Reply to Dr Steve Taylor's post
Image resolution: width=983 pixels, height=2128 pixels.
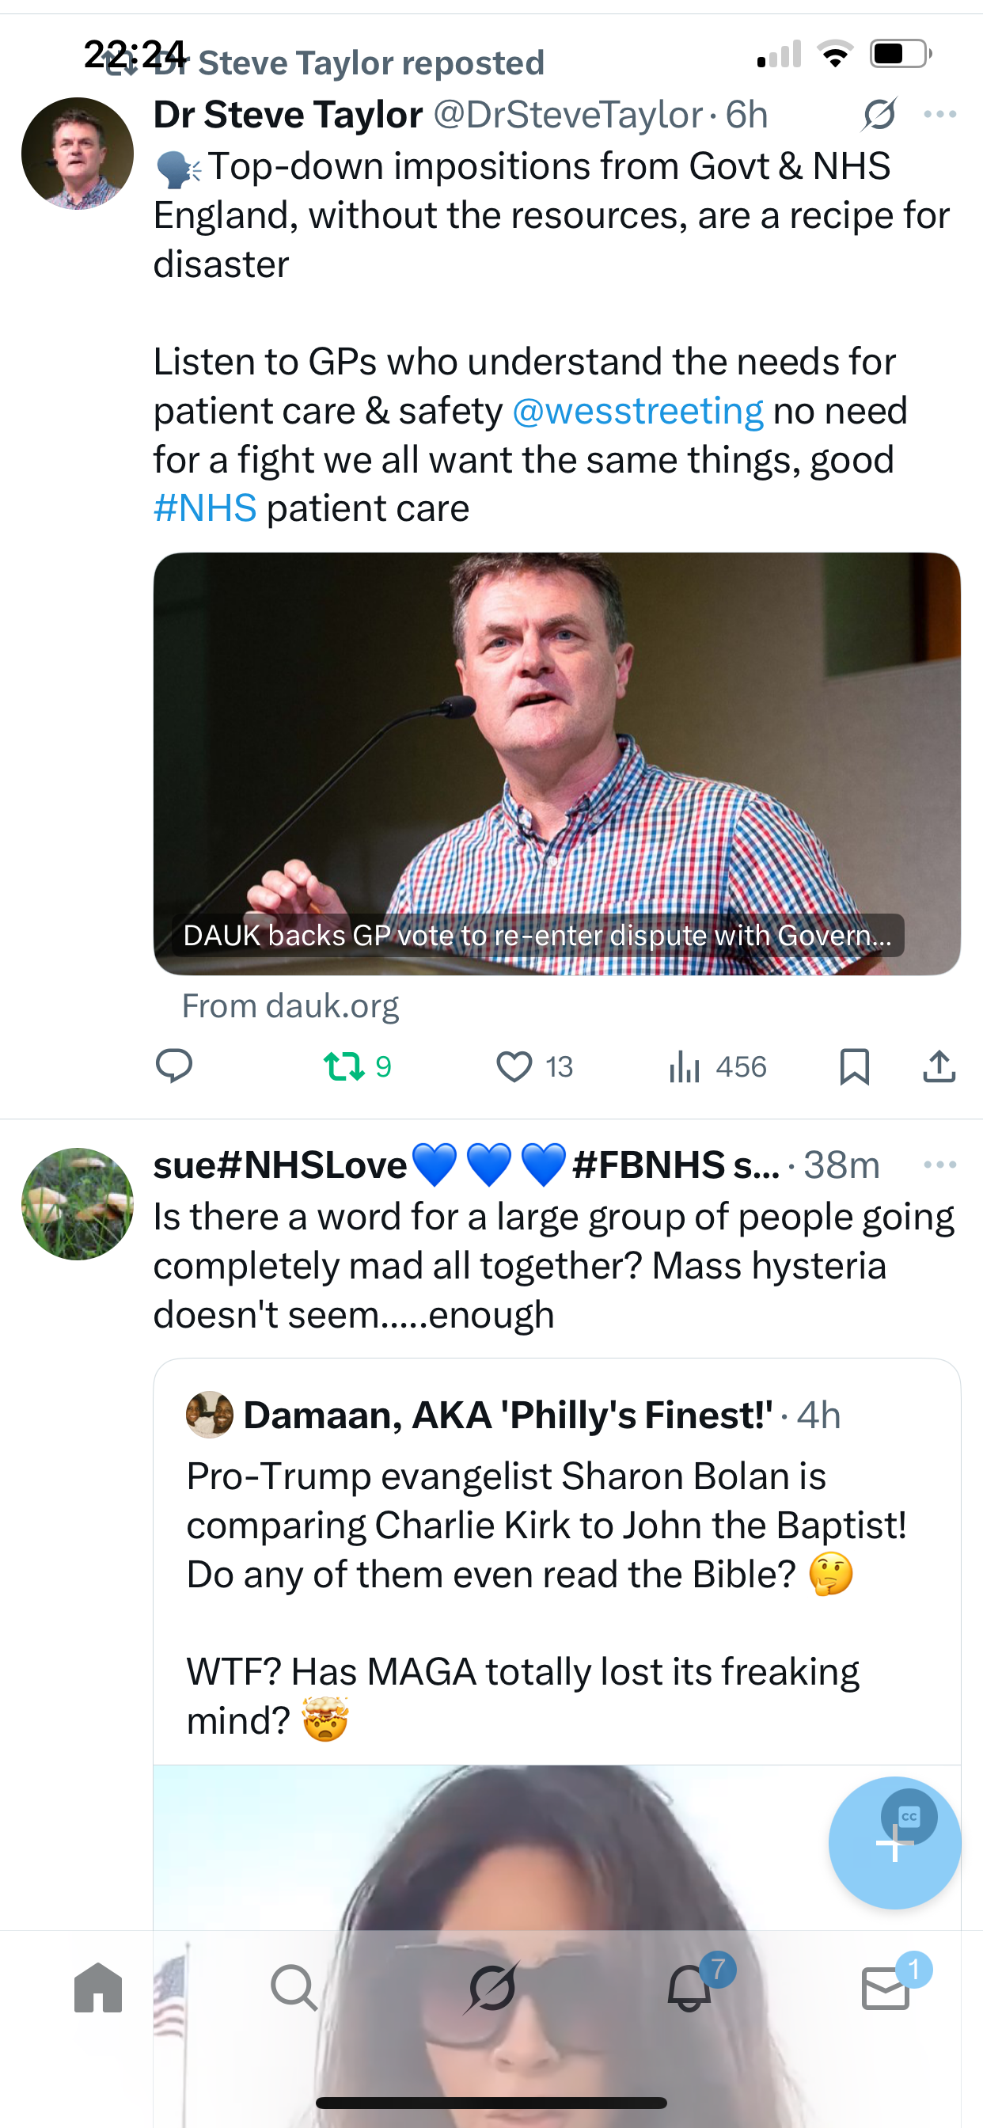click(x=174, y=1066)
